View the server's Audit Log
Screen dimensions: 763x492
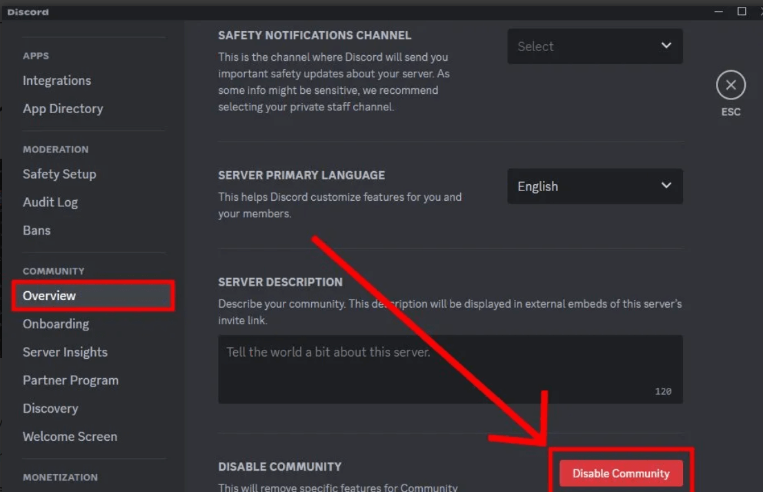pos(50,202)
